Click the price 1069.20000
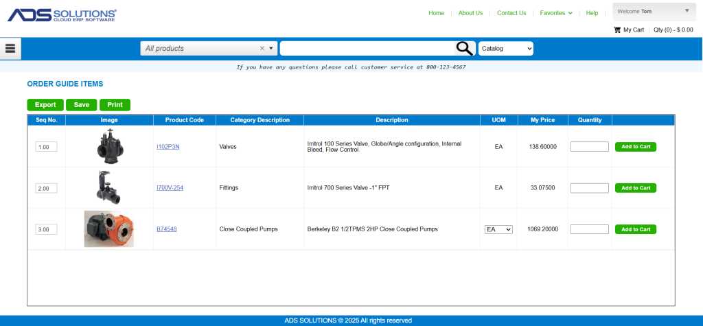Screen dimensions: 703x326 coord(543,229)
